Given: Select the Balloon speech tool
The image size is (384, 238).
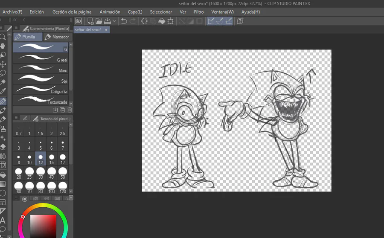Looking at the screenshot, I should click(x=3, y=229).
